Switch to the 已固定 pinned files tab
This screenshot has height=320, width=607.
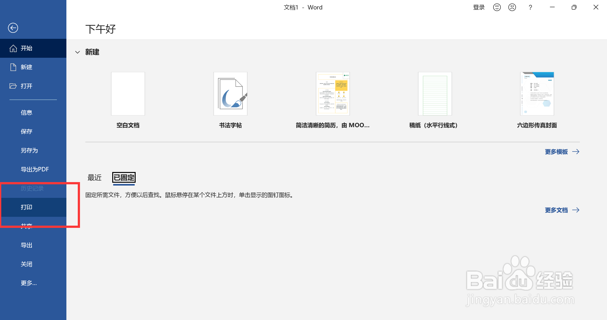coord(124,178)
